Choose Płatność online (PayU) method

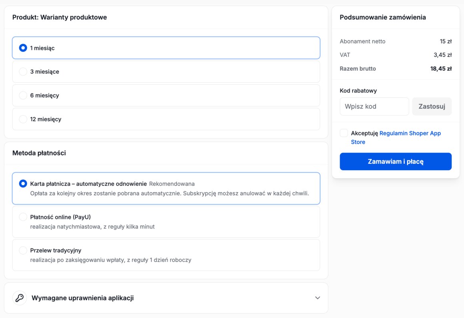[166, 222]
